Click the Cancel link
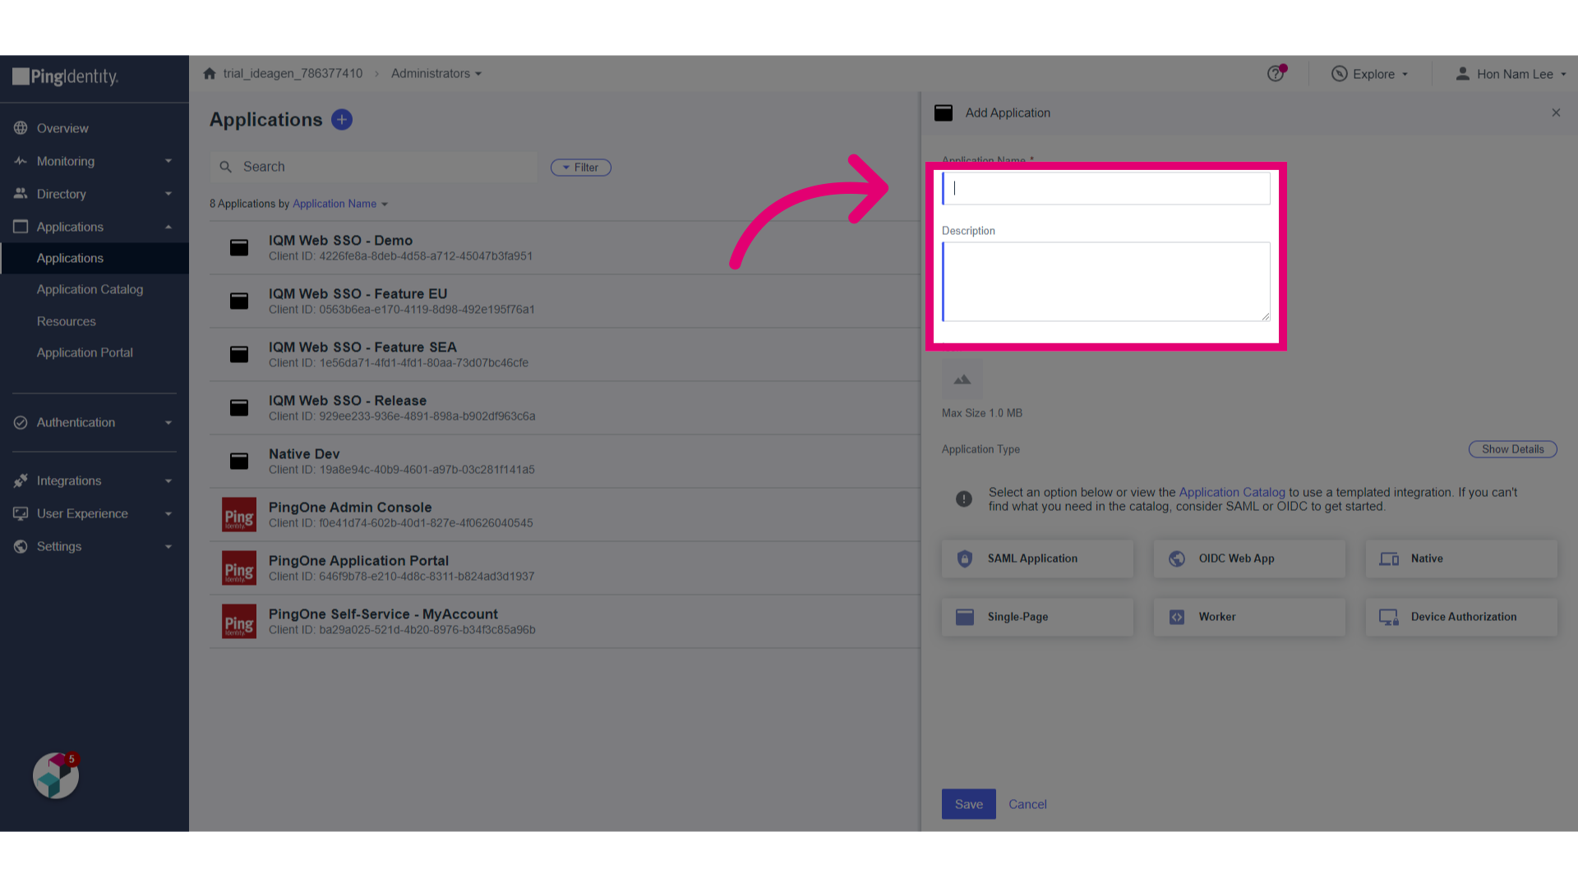1578x887 pixels. tap(1027, 804)
